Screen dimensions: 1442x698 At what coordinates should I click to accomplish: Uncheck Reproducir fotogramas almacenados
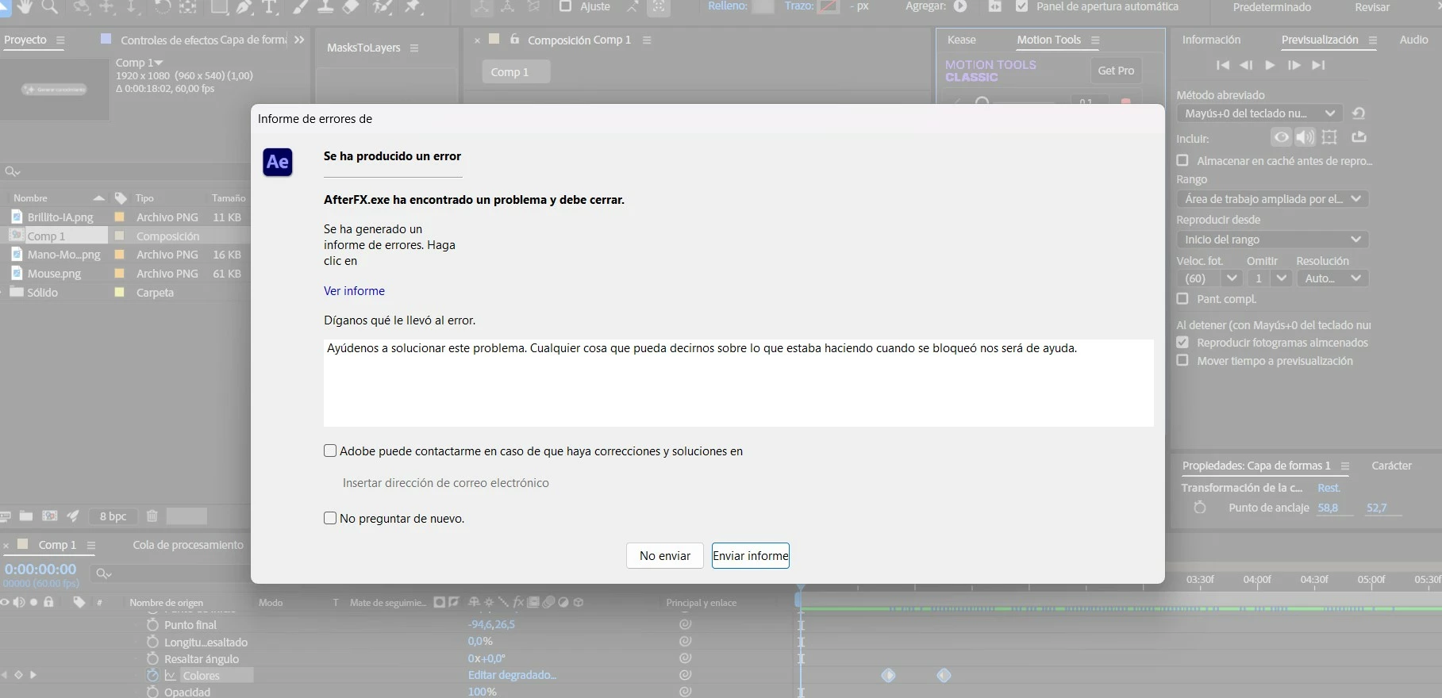pyautogui.click(x=1182, y=343)
